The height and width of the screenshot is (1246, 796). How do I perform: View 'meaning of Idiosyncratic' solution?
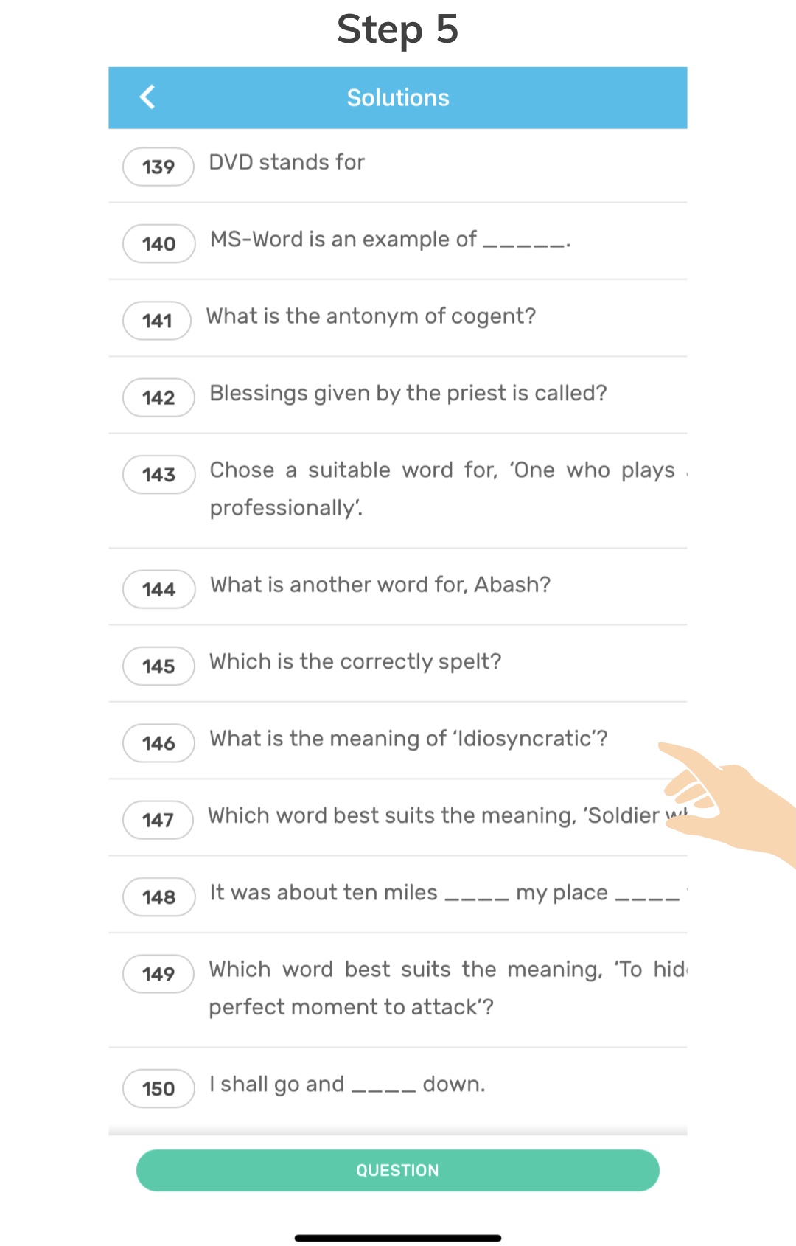[x=408, y=739]
